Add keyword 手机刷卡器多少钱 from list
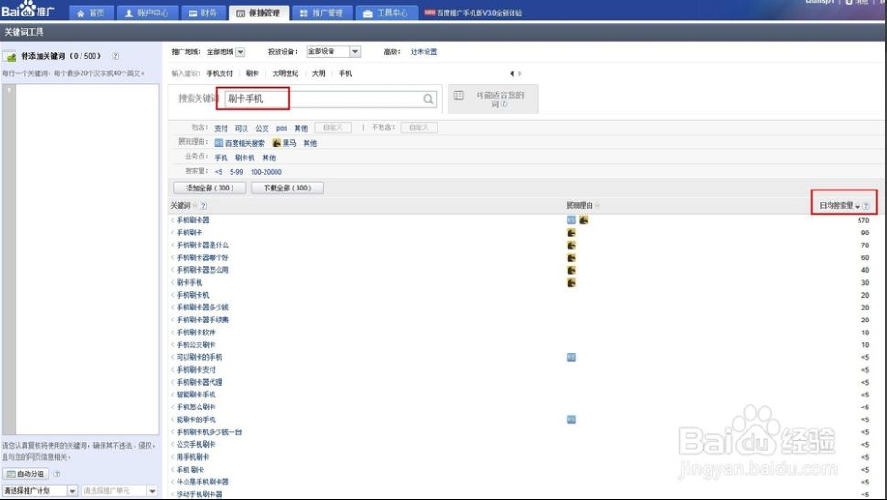 202,307
